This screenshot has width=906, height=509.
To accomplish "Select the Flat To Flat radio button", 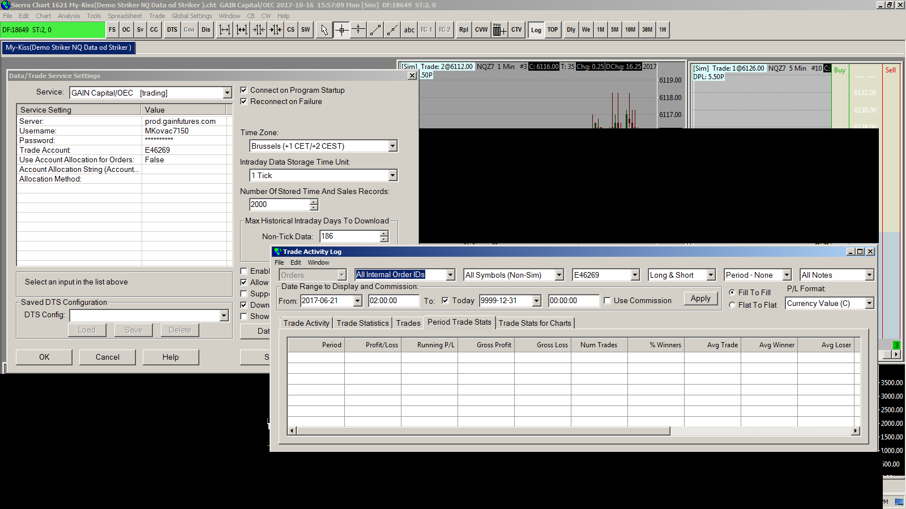I will (732, 305).
